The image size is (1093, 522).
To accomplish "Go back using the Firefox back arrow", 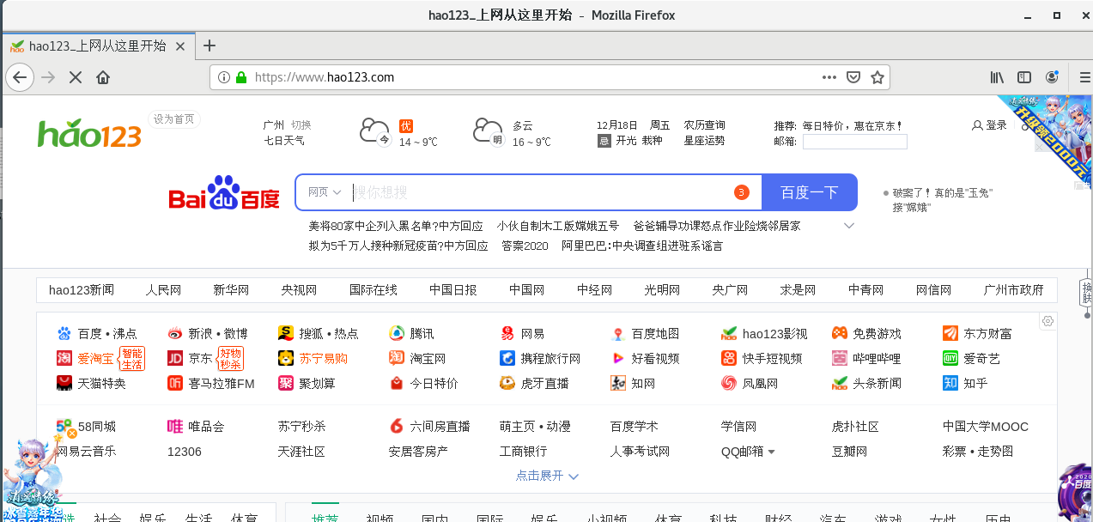I will coord(19,77).
